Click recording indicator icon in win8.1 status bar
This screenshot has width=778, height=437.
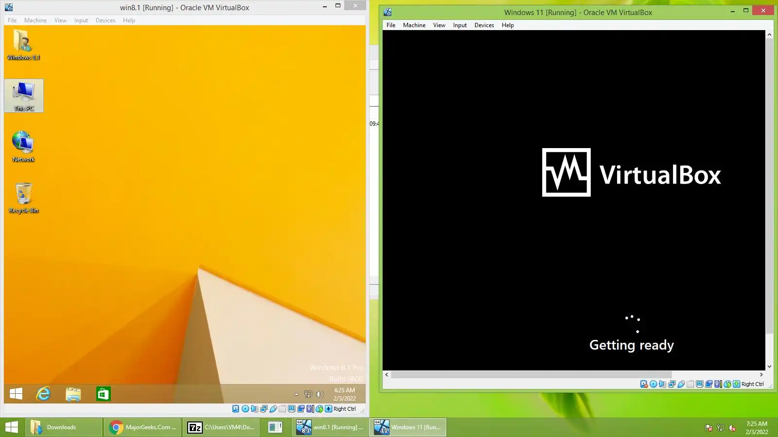click(301, 409)
